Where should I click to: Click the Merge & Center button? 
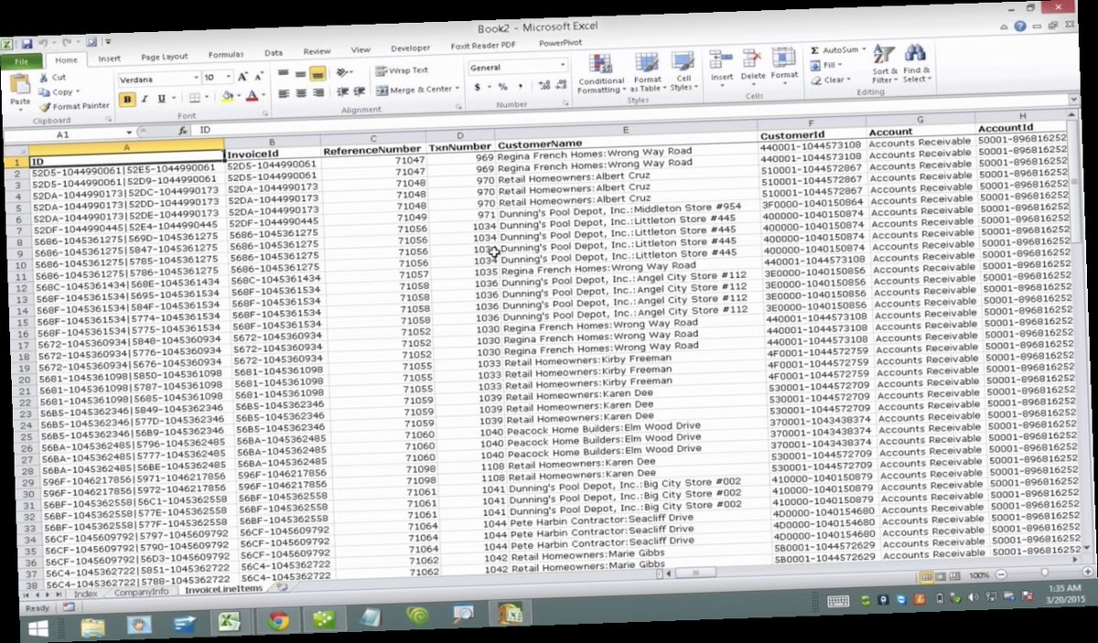coord(415,90)
